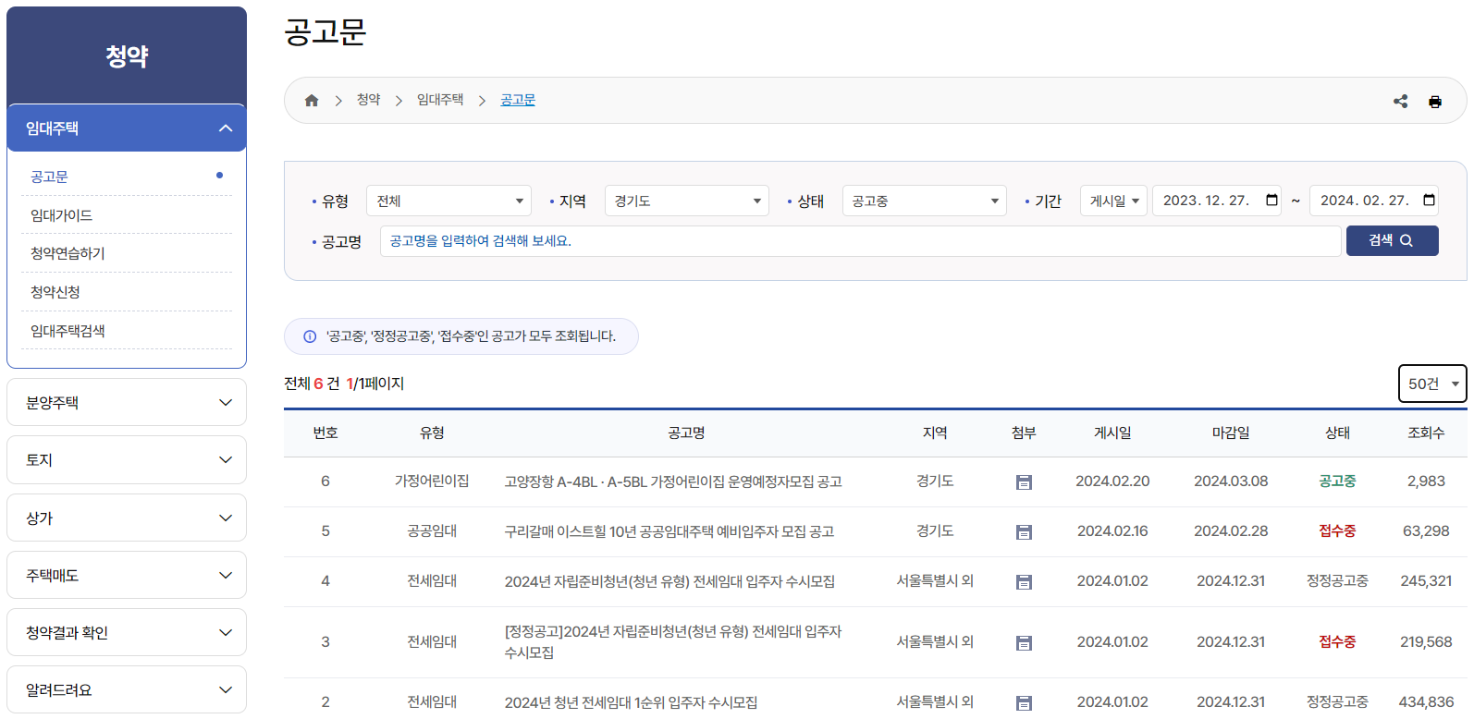Click the deadline 2024.03.08

[1231, 481]
